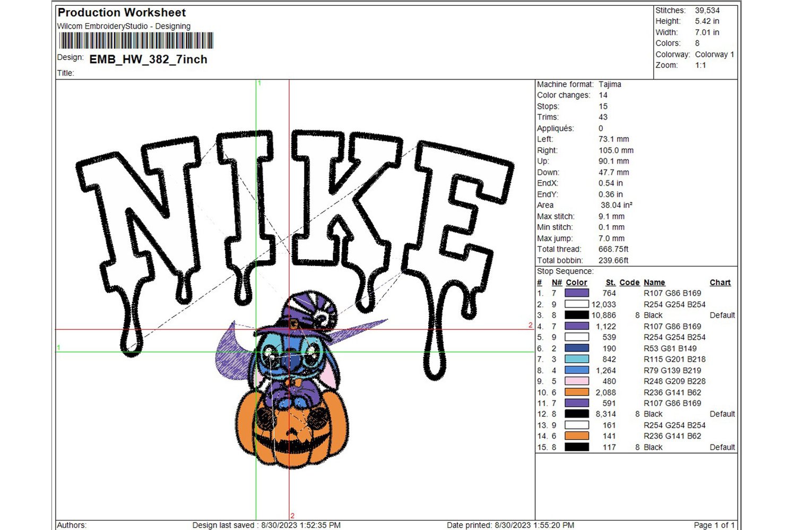
Task: Click the name R254 G254 B254 in stop 13
Action: (674, 425)
